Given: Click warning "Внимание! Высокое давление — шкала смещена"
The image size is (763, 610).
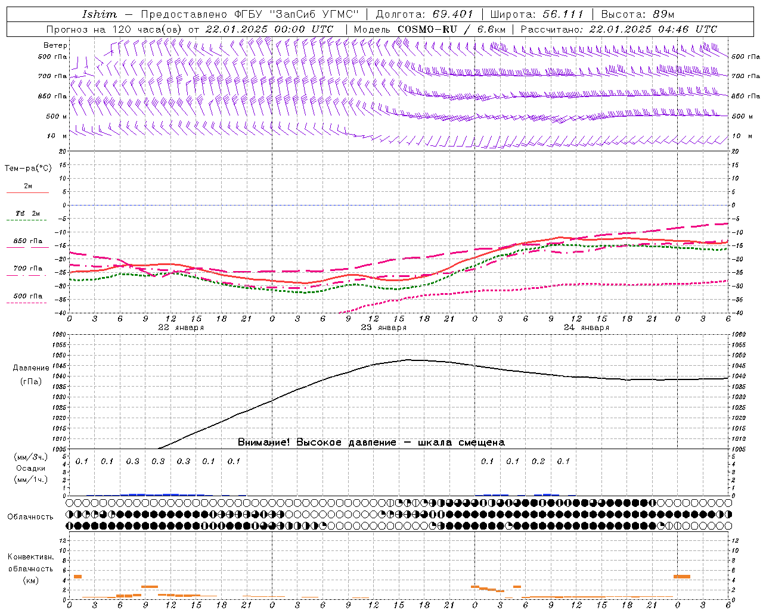Looking at the screenshot, I should (x=371, y=442).
